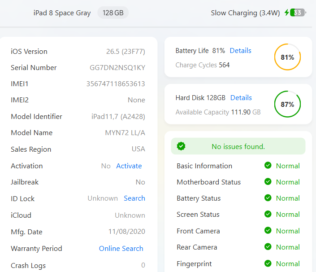Viewport: 316px width, 272px height.
Task: Click the Fingerprint green check icon
Action: point(268,263)
